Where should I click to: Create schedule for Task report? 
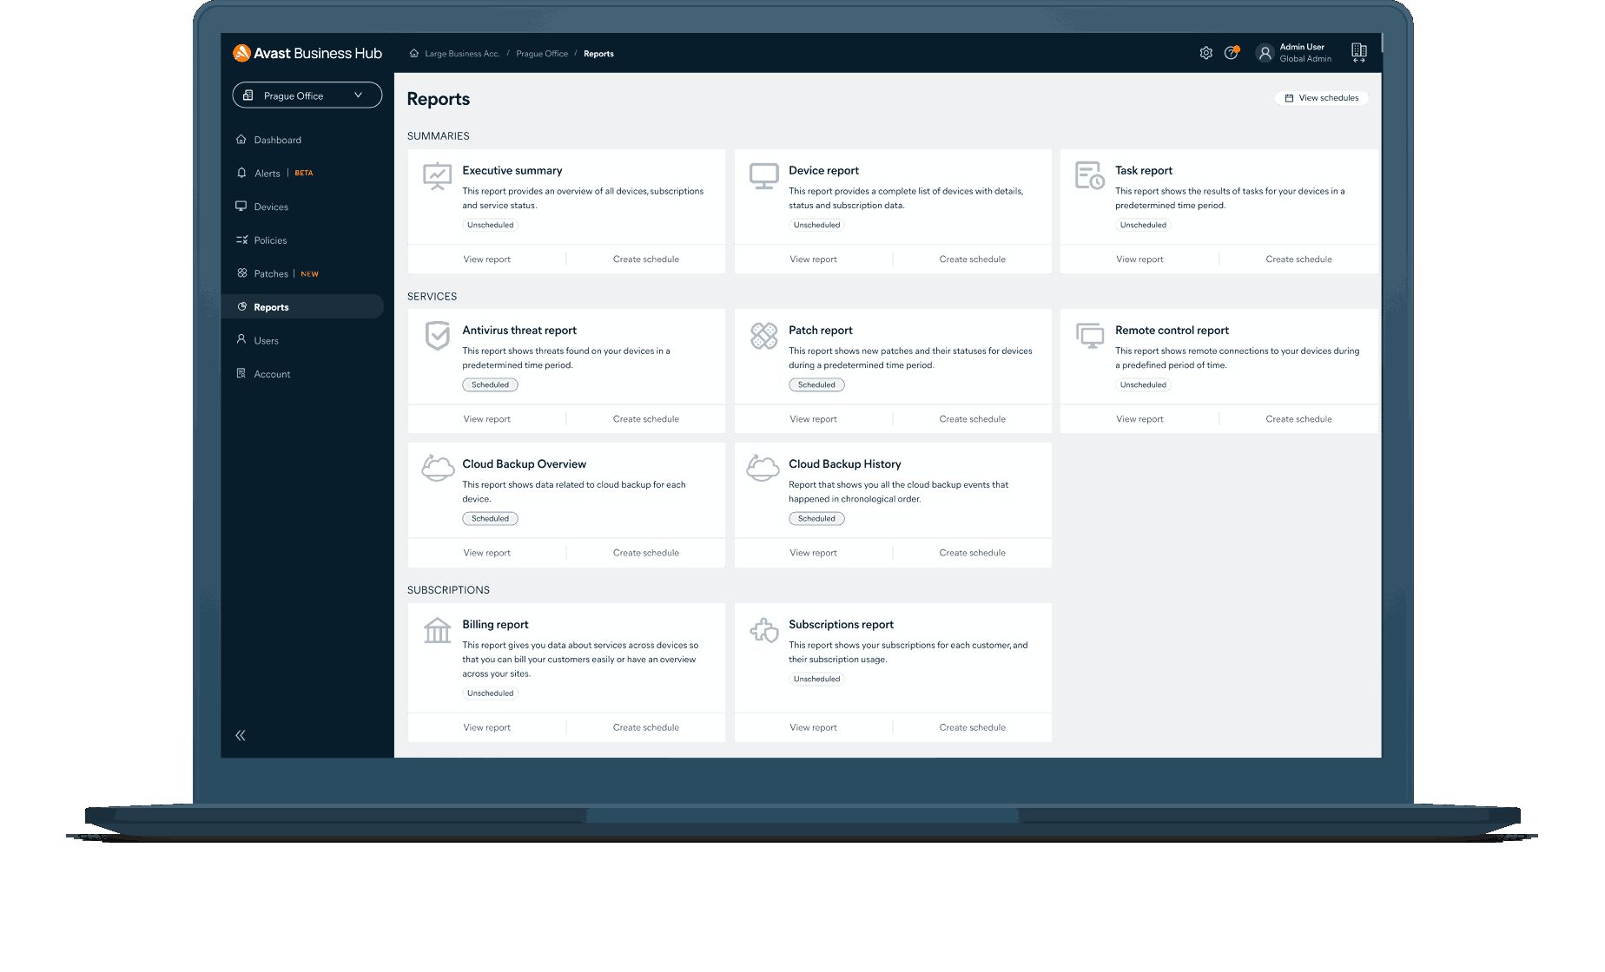(x=1298, y=259)
